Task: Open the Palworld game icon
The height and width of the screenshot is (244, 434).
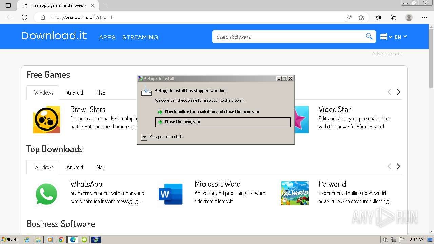Action: click(x=295, y=193)
